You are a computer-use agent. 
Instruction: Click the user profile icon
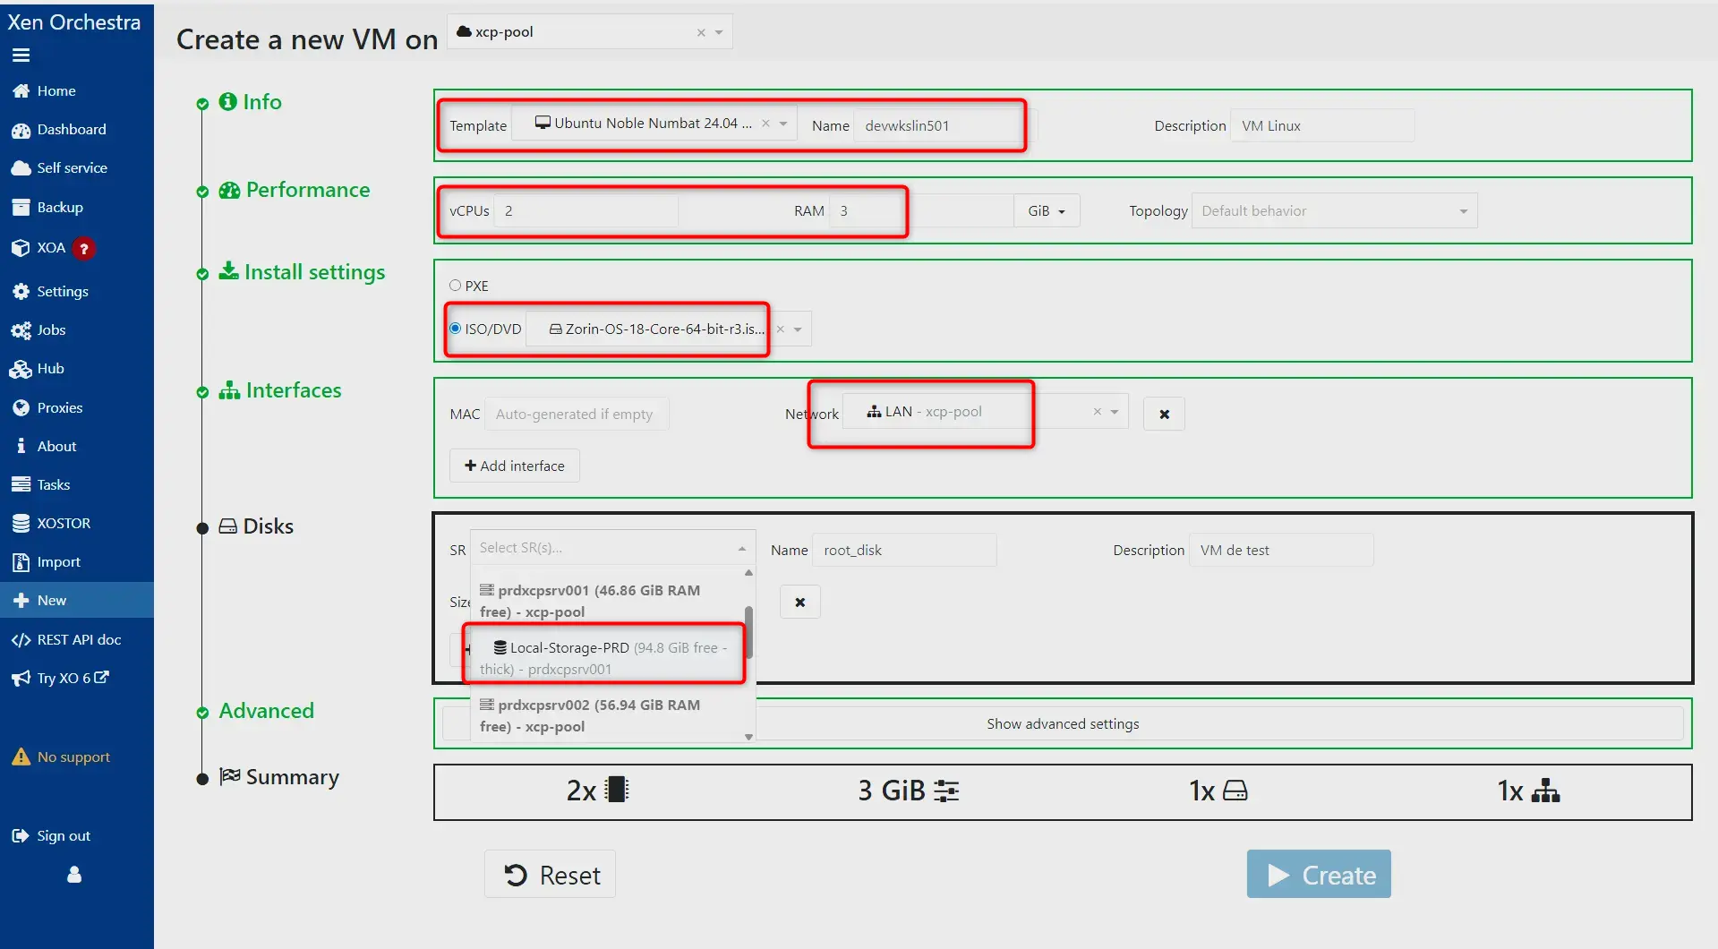click(x=74, y=875)
